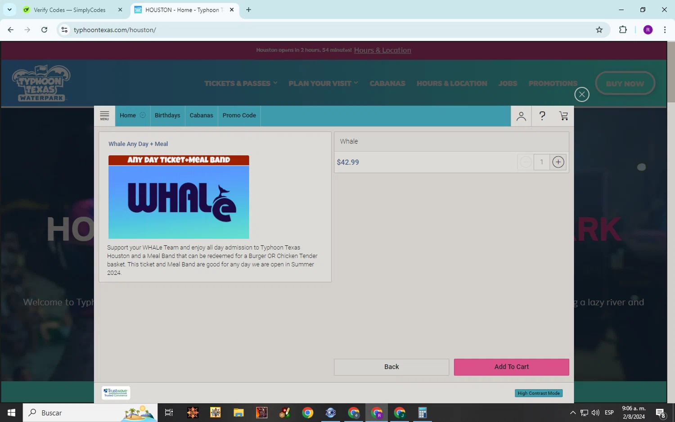Open Calculator from the taskbar
Screen dimensions: 675x422
click(x=422, y=413)
